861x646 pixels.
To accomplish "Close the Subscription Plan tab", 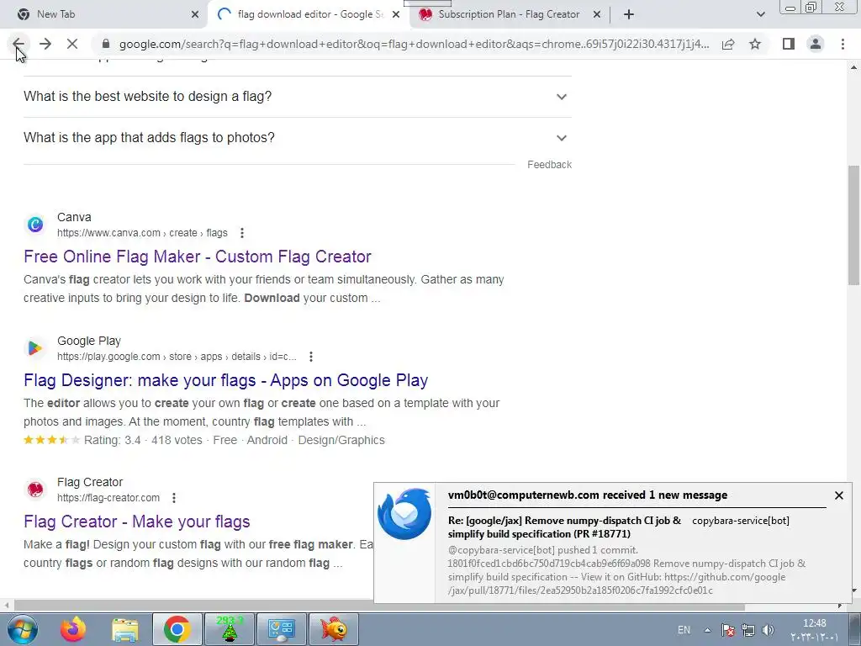I will click(597, 15).
